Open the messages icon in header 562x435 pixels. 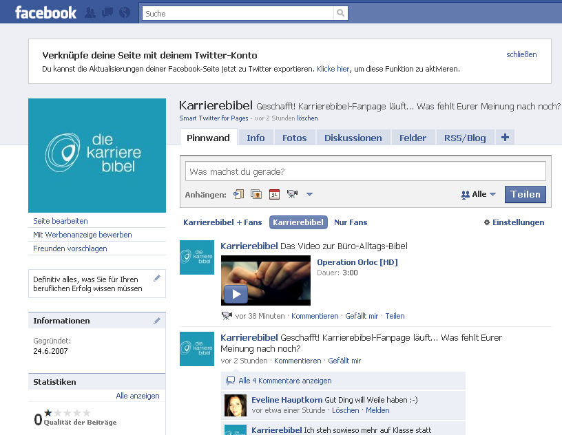107,13
